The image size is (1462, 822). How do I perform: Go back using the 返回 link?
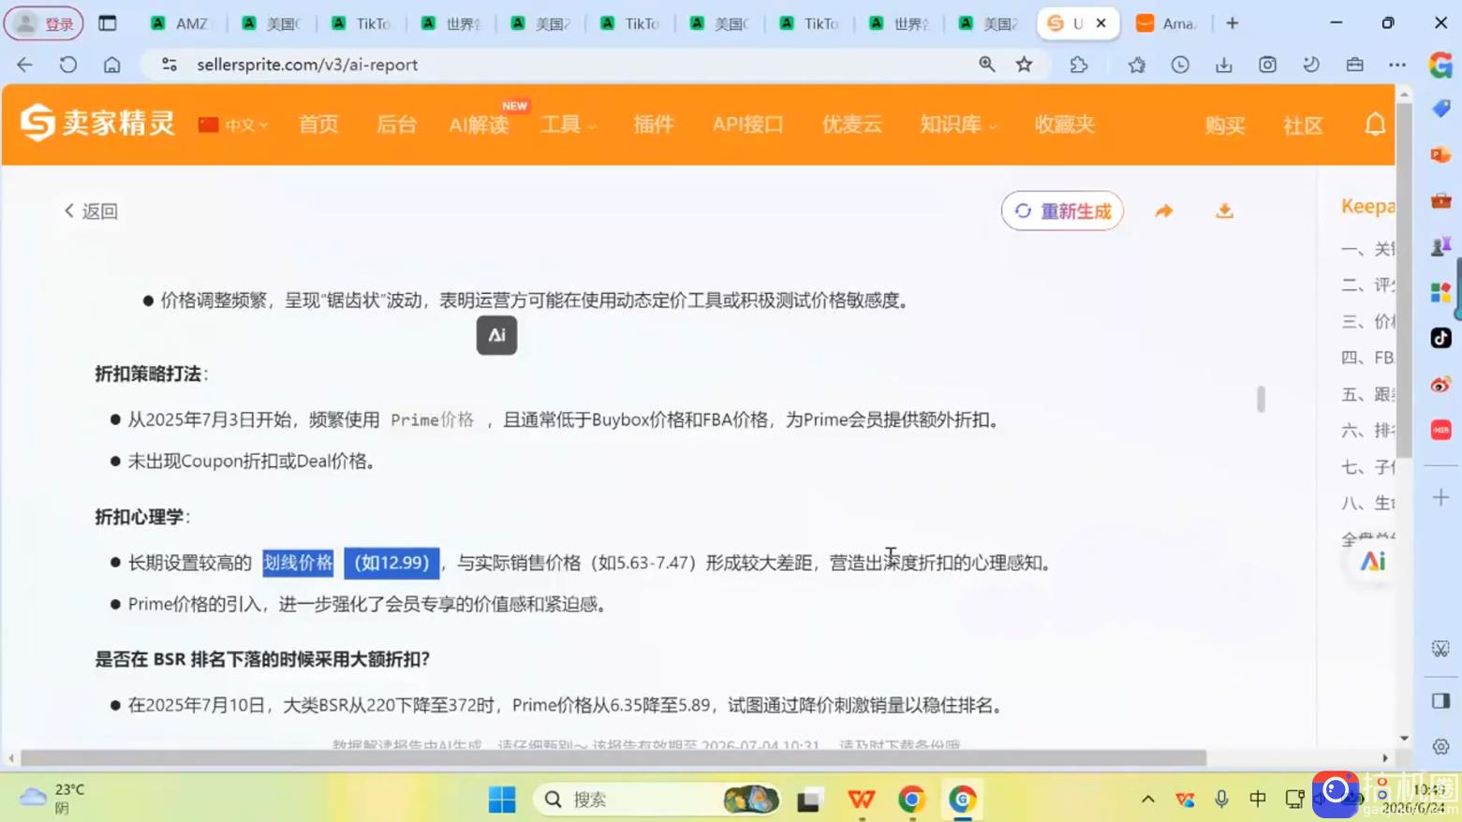91,212
